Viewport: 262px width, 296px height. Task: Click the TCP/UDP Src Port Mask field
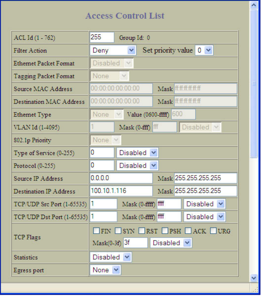[169, 204]
